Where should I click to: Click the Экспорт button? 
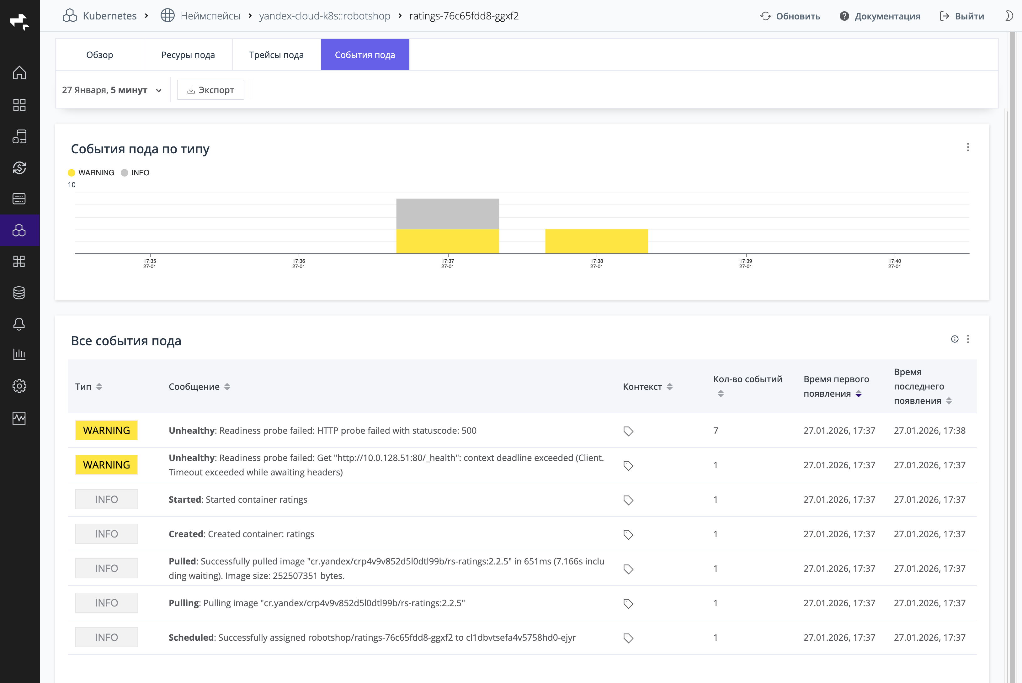(x=210, y=90)
